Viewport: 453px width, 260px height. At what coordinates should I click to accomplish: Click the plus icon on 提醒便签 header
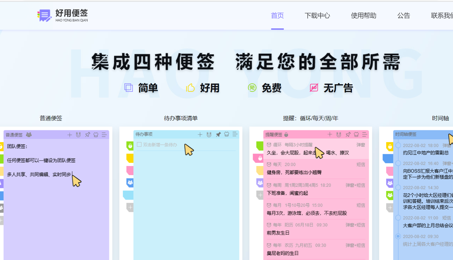pos(330,134)
